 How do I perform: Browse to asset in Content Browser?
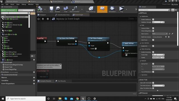(x=58, y=9)
